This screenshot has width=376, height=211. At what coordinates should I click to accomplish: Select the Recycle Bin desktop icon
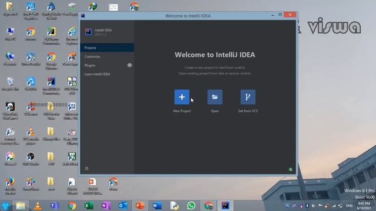pos(10,84)
